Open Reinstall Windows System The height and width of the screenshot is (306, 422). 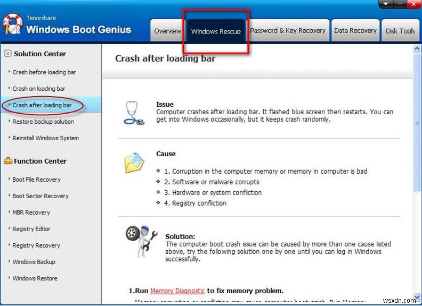click(45, 138)
